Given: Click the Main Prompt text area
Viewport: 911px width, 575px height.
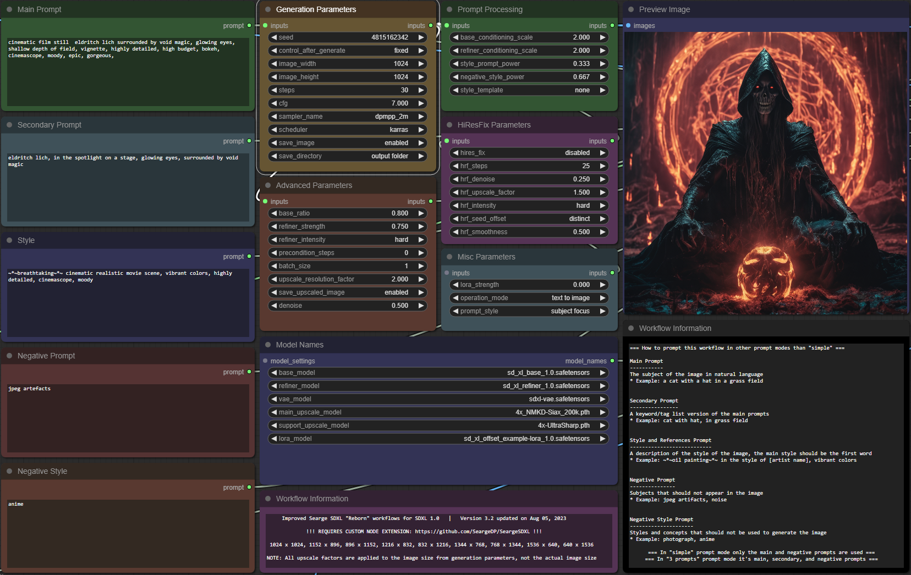Looking at the screenshot, I should point(128,71).
